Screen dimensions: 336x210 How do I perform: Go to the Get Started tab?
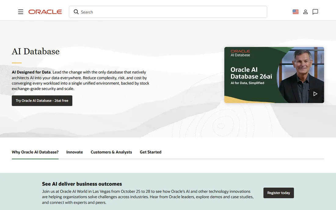151,152
